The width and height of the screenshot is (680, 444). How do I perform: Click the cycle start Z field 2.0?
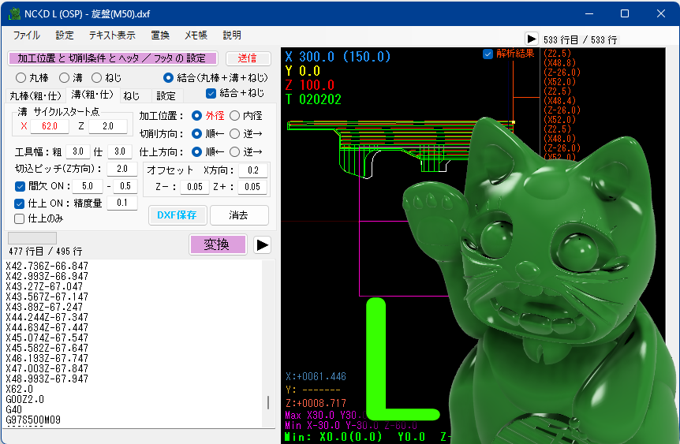click(x=108, y=126)
